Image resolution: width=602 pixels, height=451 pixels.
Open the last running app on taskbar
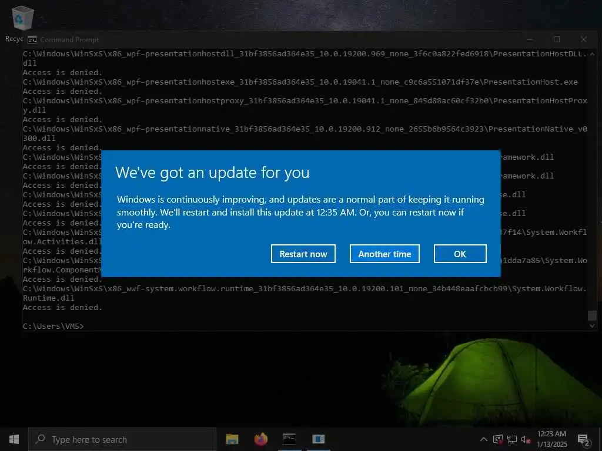pyautogui.click(x=318, y=439)
